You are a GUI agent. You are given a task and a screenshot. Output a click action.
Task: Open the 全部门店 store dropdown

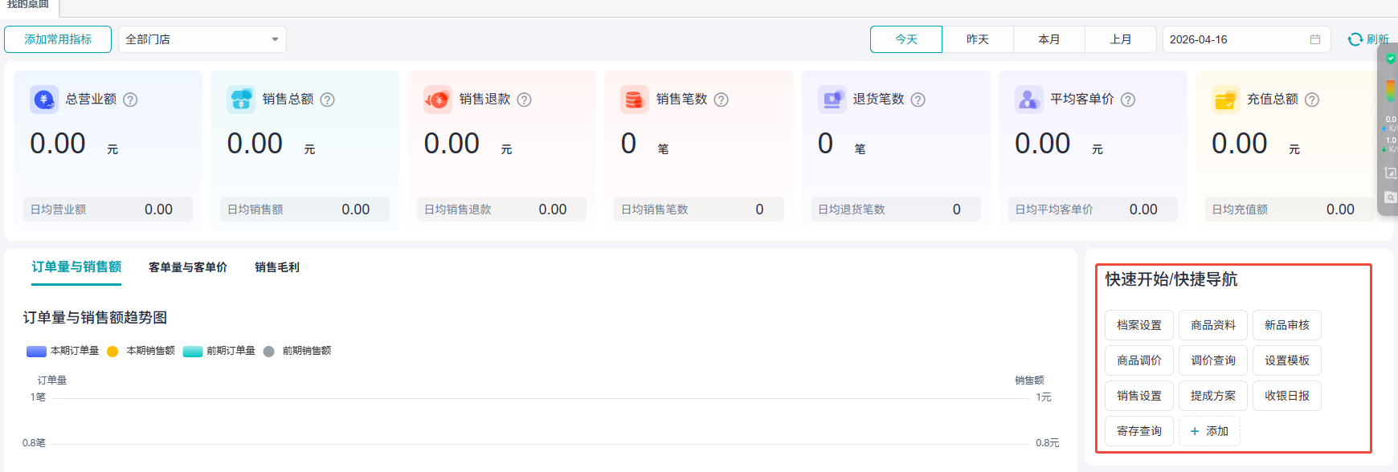[x=202, y=39]
